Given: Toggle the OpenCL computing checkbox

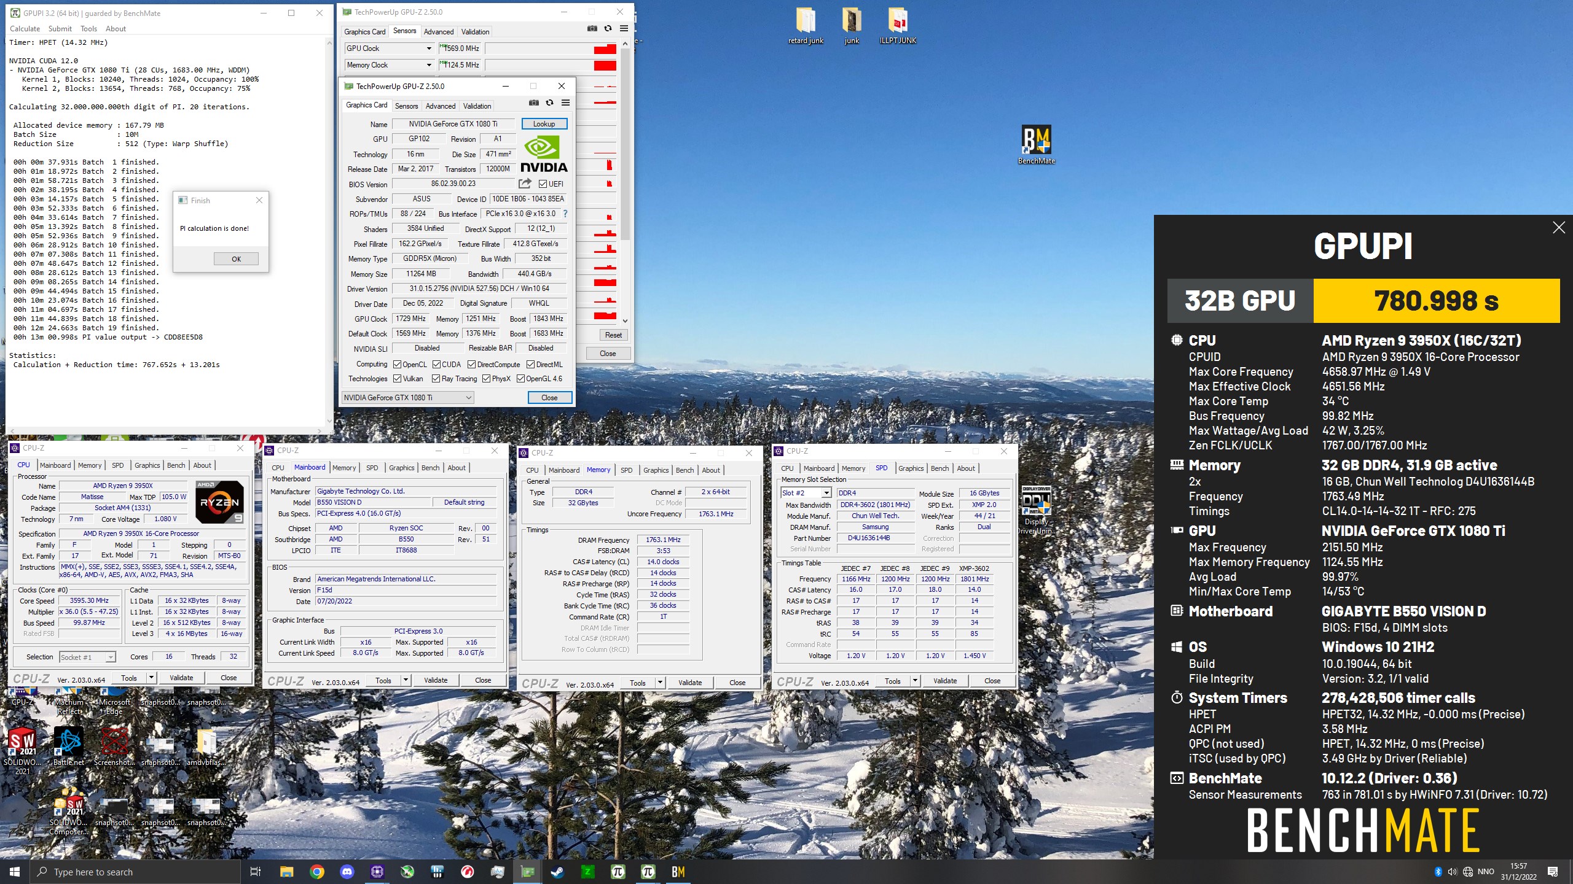Looking at the screenshot, I should coord(397,365).
